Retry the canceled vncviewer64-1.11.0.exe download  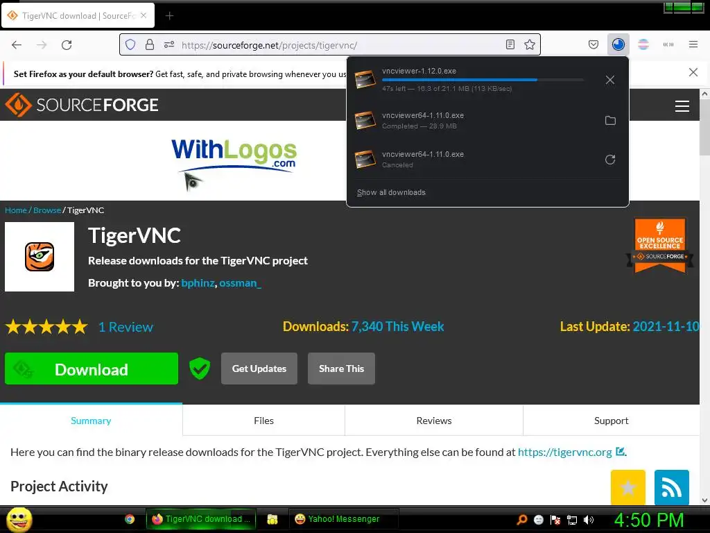610,159
